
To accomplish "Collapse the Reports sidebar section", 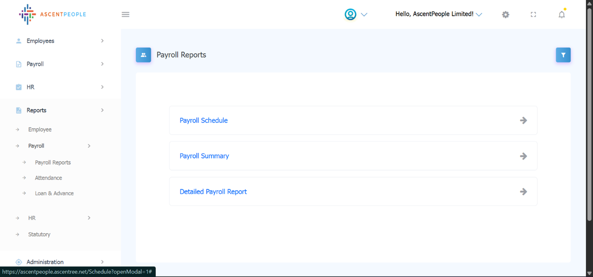I will coord(36,111).
